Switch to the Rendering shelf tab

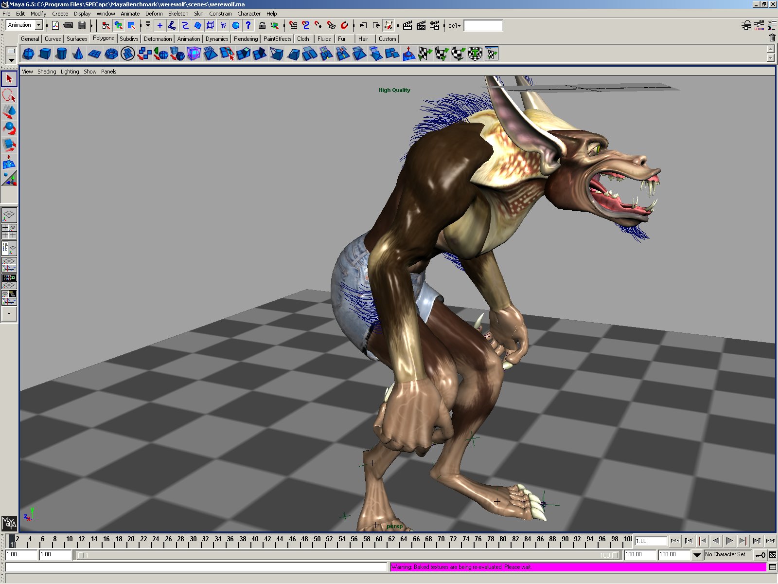pos(246,39)
